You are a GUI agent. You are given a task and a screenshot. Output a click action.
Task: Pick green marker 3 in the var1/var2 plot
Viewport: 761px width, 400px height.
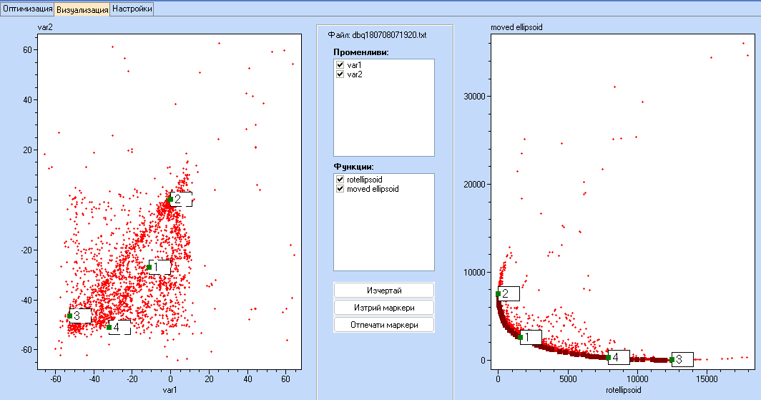pos(69,316)
